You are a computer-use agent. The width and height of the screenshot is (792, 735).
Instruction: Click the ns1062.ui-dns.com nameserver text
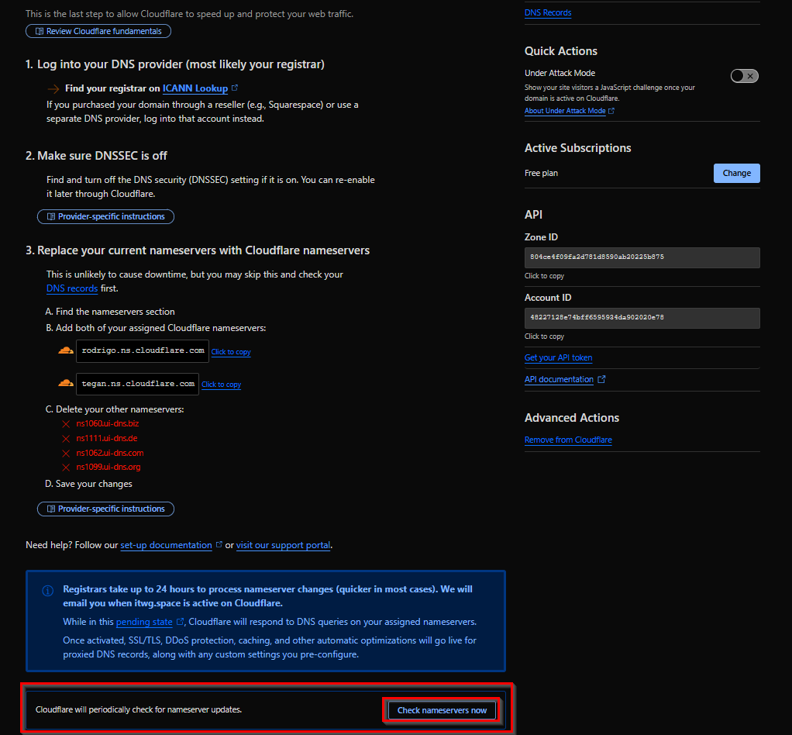pos(109,453)
